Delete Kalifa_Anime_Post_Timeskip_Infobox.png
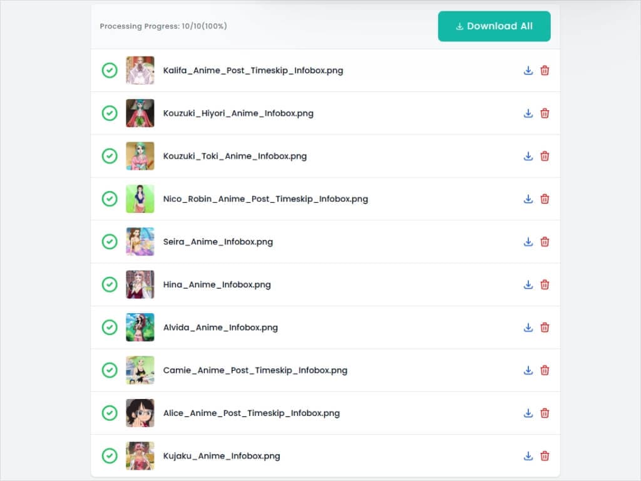641x481 pixels. click(544, 70)
